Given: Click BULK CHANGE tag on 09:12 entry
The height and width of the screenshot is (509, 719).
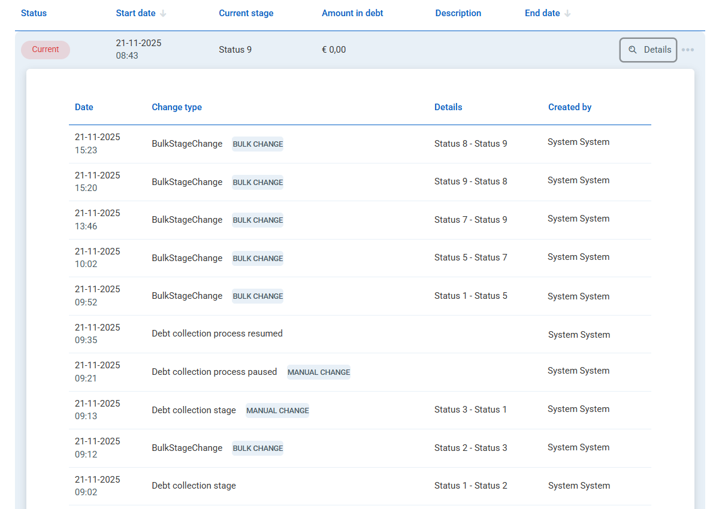Looking at the screenshot, I should (x=258, y=449).
